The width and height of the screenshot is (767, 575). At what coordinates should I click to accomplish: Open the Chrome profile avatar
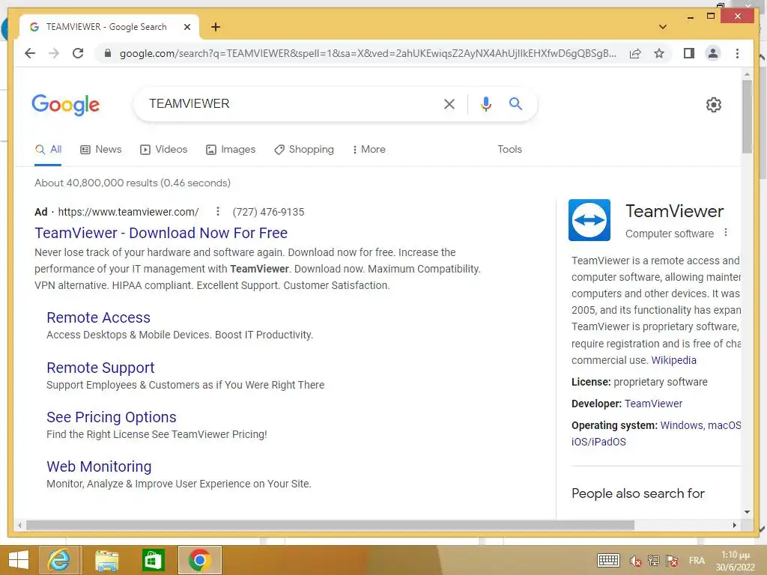(x=713, y=53)
